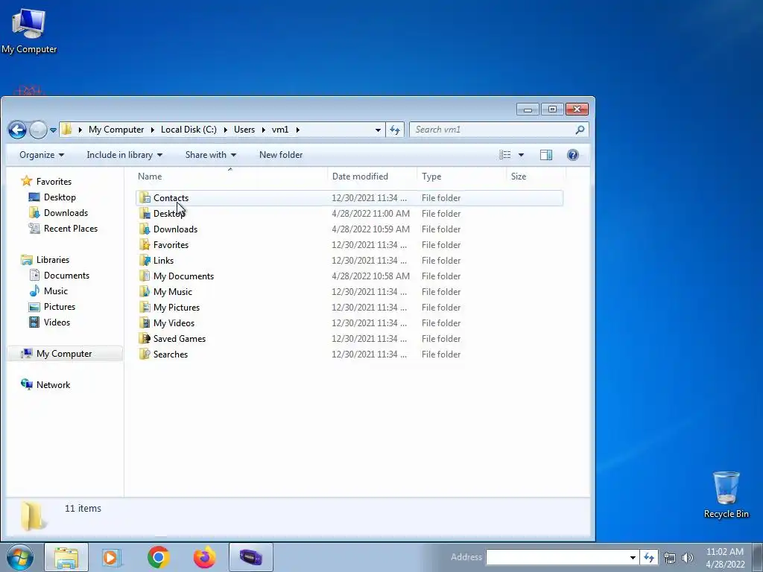763x572 pixels.
Task: Expand arrow after vm1 in breadcrumb
Action: coord(297,130)
